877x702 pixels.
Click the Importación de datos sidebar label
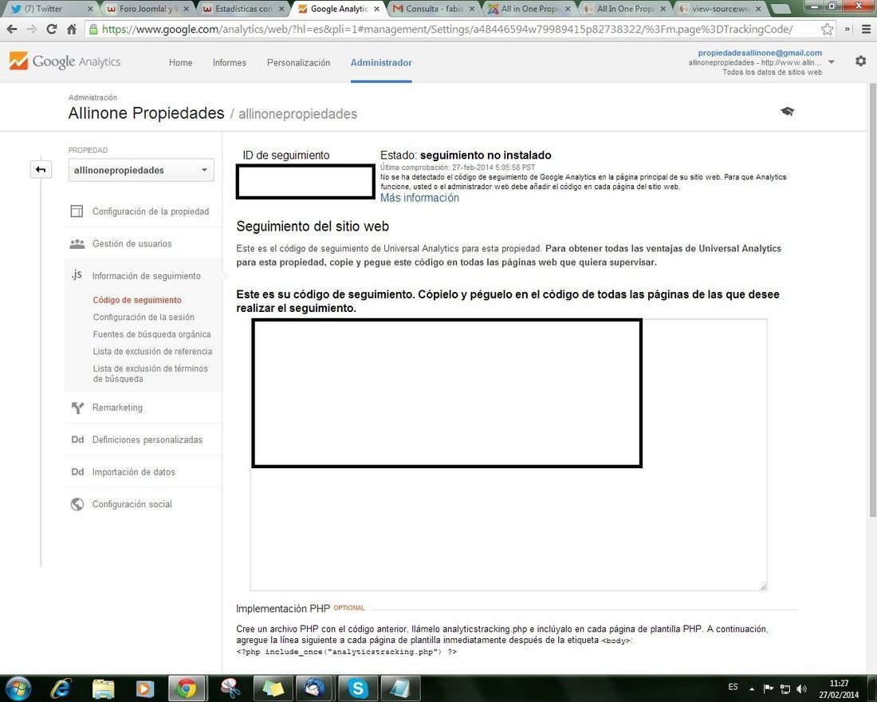134,472
